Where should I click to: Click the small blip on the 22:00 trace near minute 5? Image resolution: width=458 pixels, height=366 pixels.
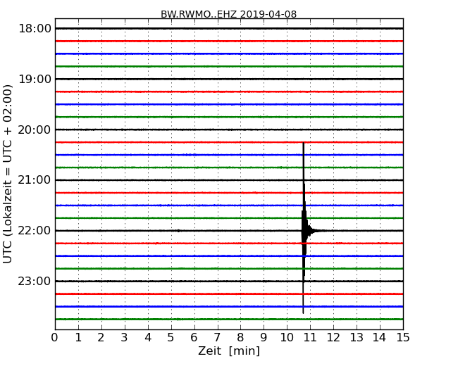(x=178, y=231)
